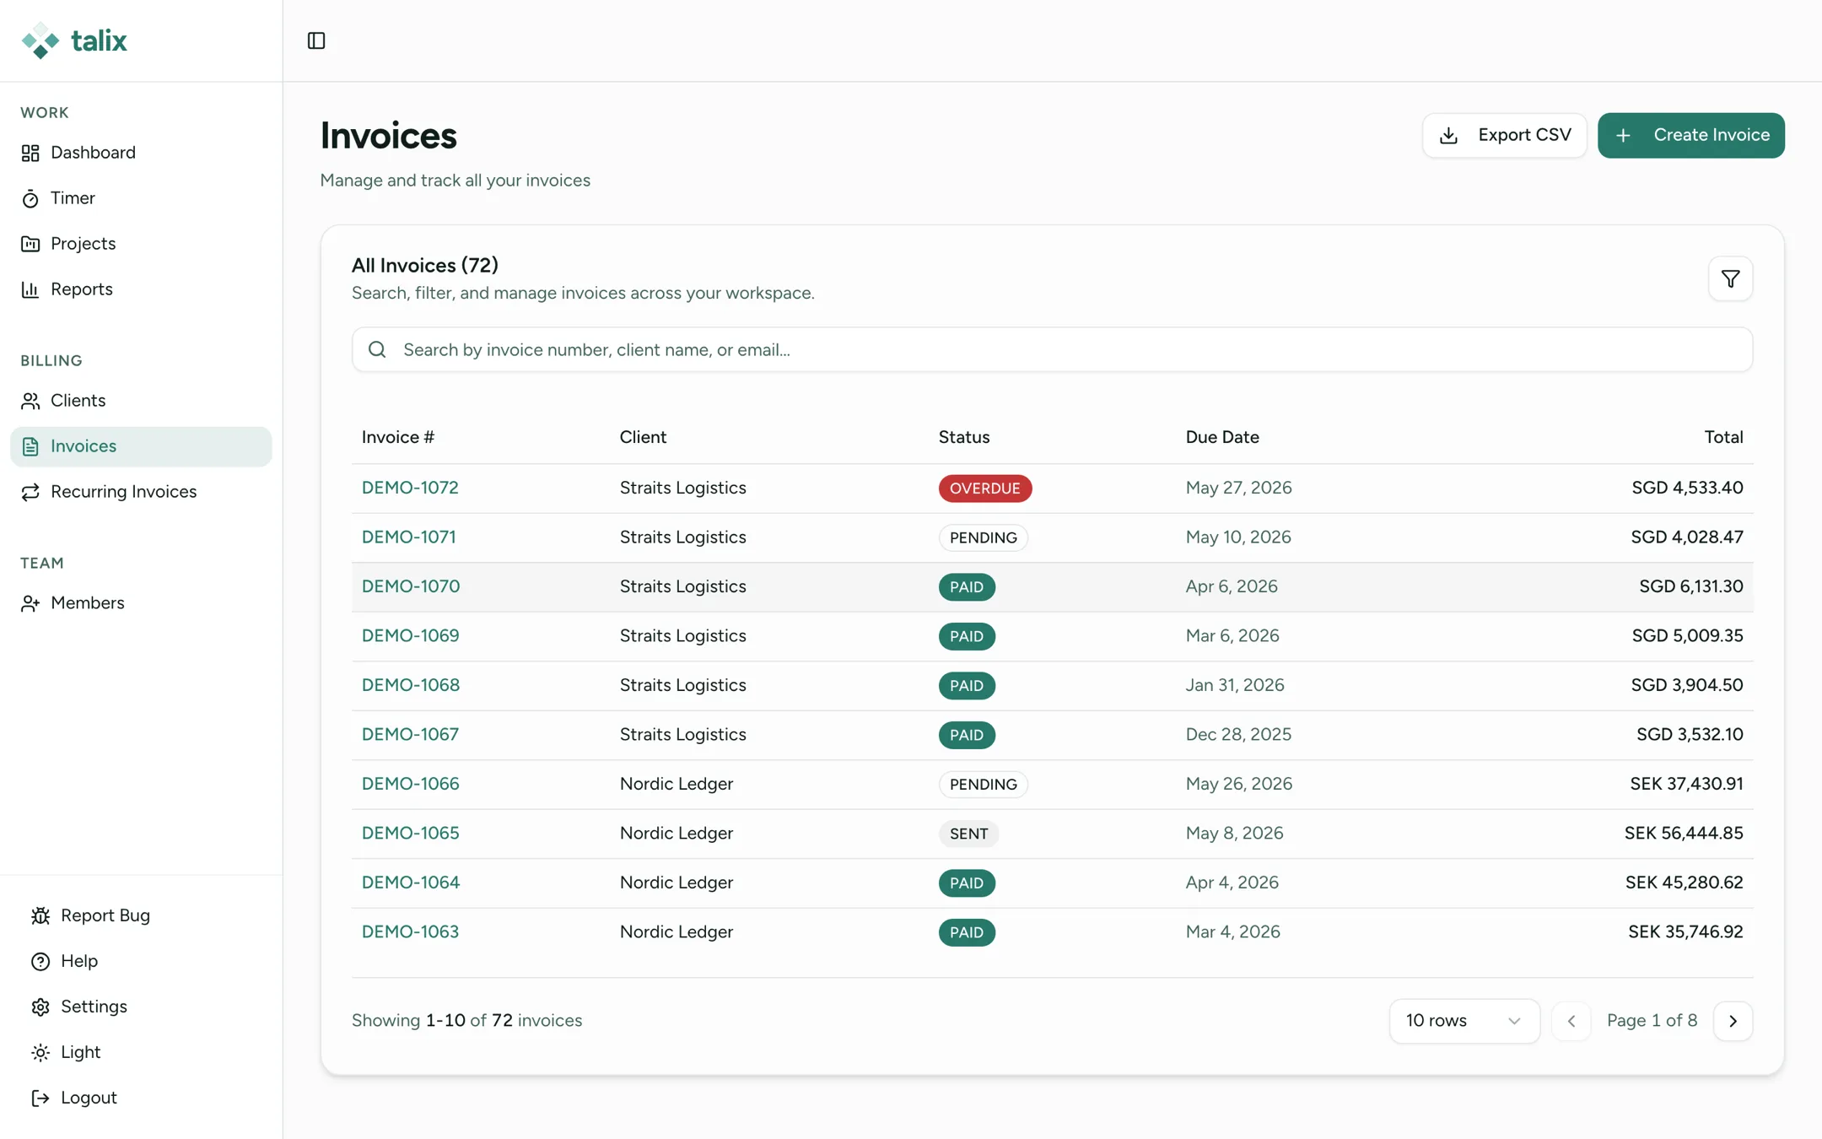Open invoice DEMO-1072
The image size is (1822, 1139).
(410, 488)
